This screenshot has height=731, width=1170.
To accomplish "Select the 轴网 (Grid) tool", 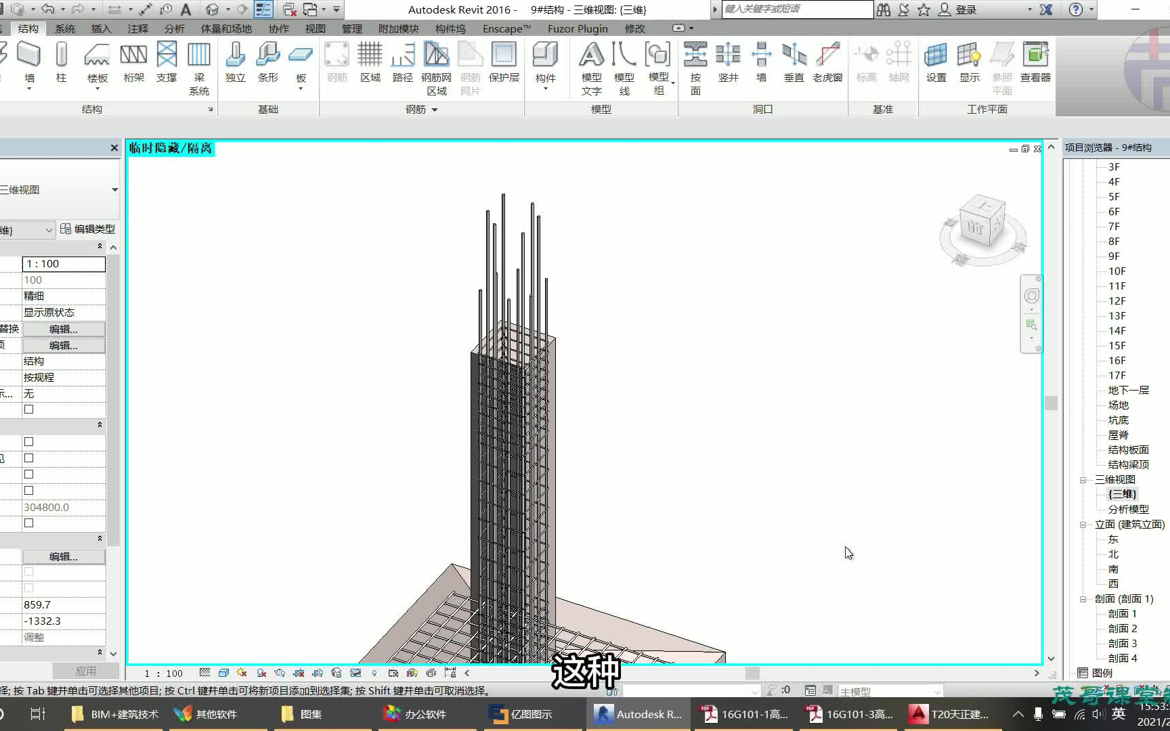I will [898, 64].
